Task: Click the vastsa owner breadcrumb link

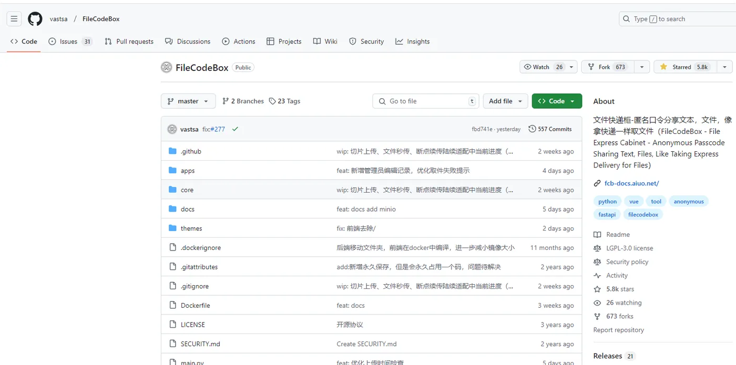Action: (59, 19)
